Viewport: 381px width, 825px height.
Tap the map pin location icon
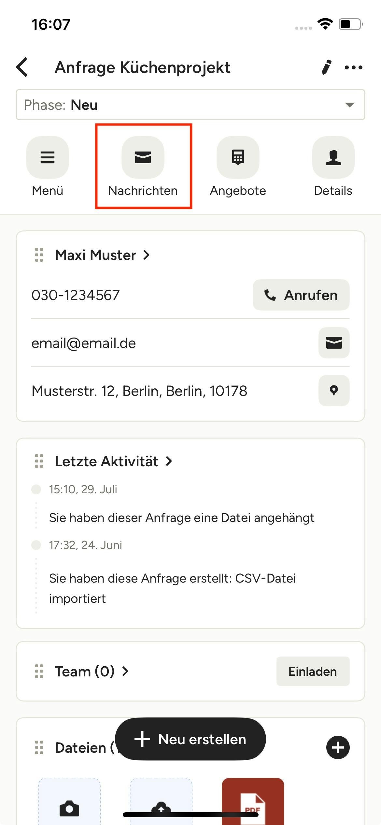[334, 390]
